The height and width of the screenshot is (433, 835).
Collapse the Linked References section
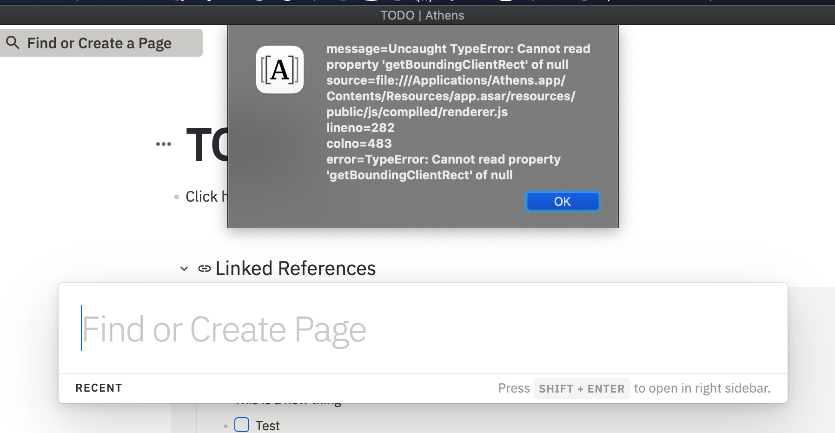click(x=183, y=269)
